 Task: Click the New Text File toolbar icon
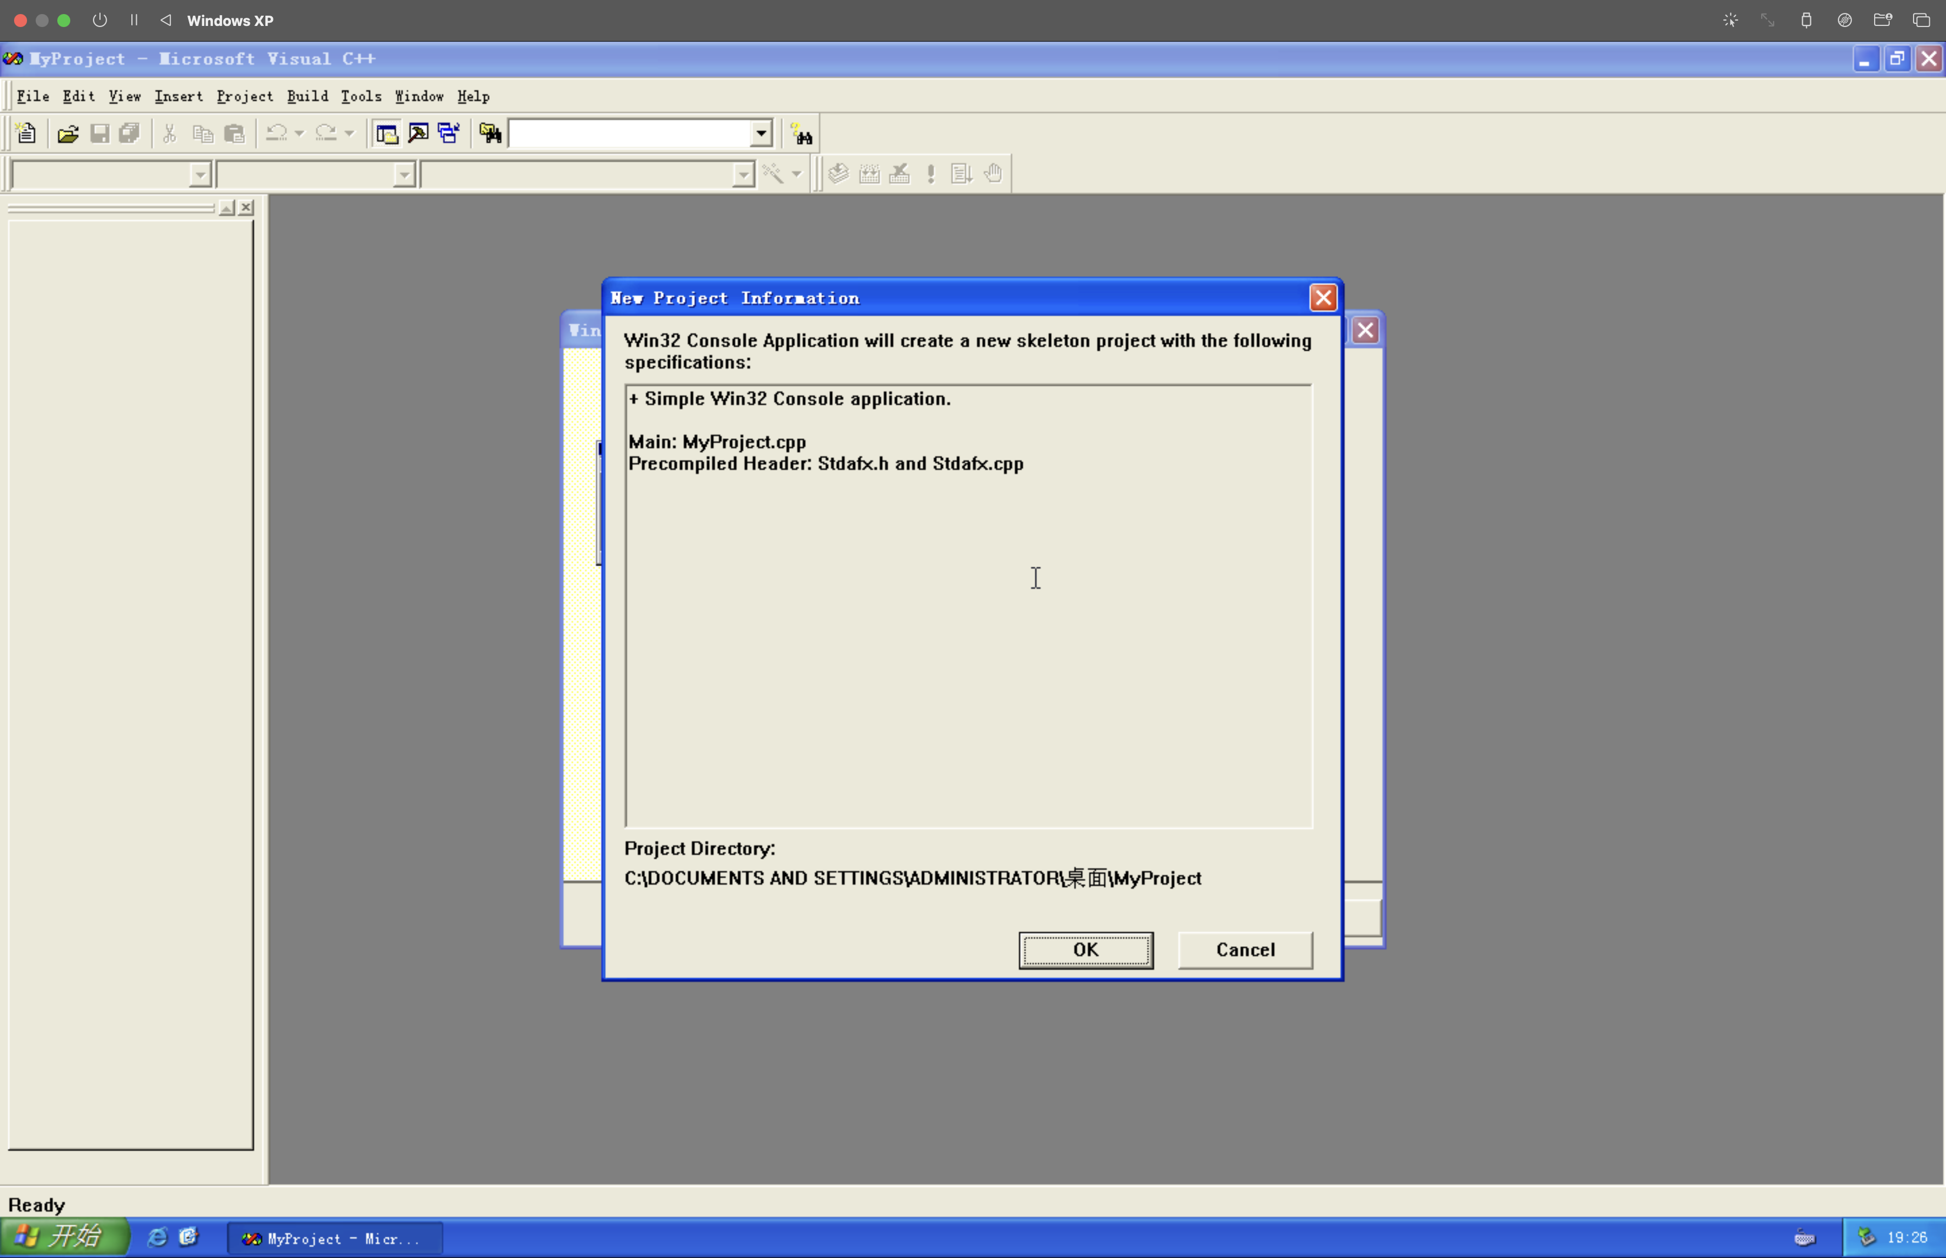point(26,133)
